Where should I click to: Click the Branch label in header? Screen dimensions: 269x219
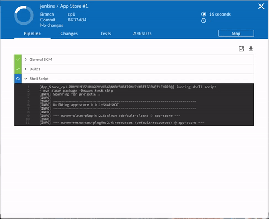[x=47, y=15]
